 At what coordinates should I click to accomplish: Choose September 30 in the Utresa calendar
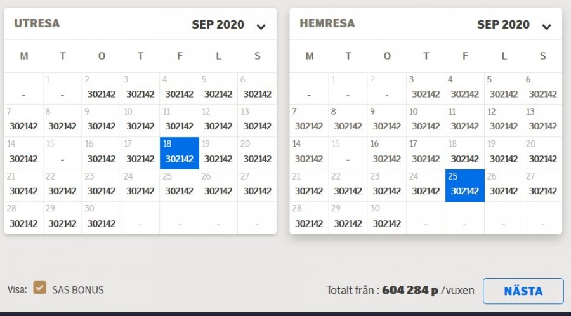pyautogui.click(x=102, y=218)
